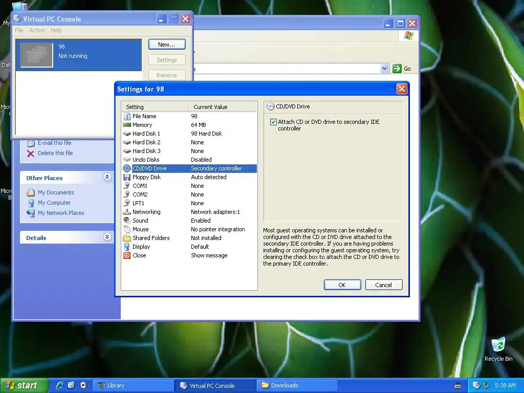Screen dimensions: 524x393
Task: Click the Windows Media Player Quick Launch icon
Action: tap(83, 385)
